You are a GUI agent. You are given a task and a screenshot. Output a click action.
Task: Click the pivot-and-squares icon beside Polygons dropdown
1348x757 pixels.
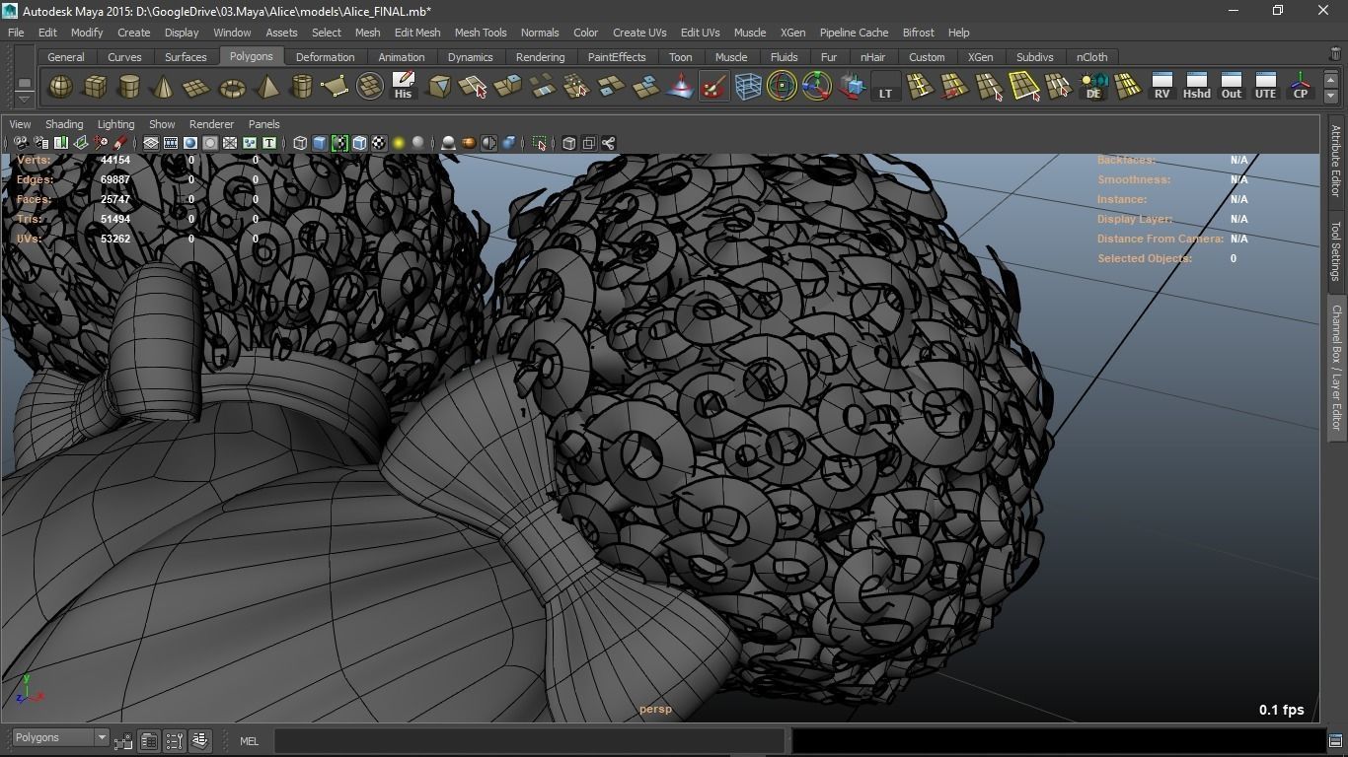[x=123, y=740]
